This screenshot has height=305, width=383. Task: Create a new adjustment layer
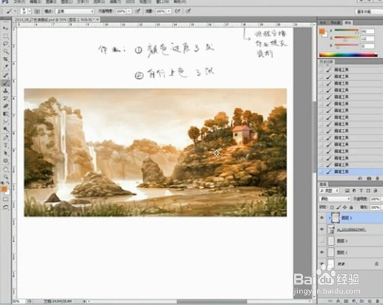pyautogui.click(x=354, y=301)
